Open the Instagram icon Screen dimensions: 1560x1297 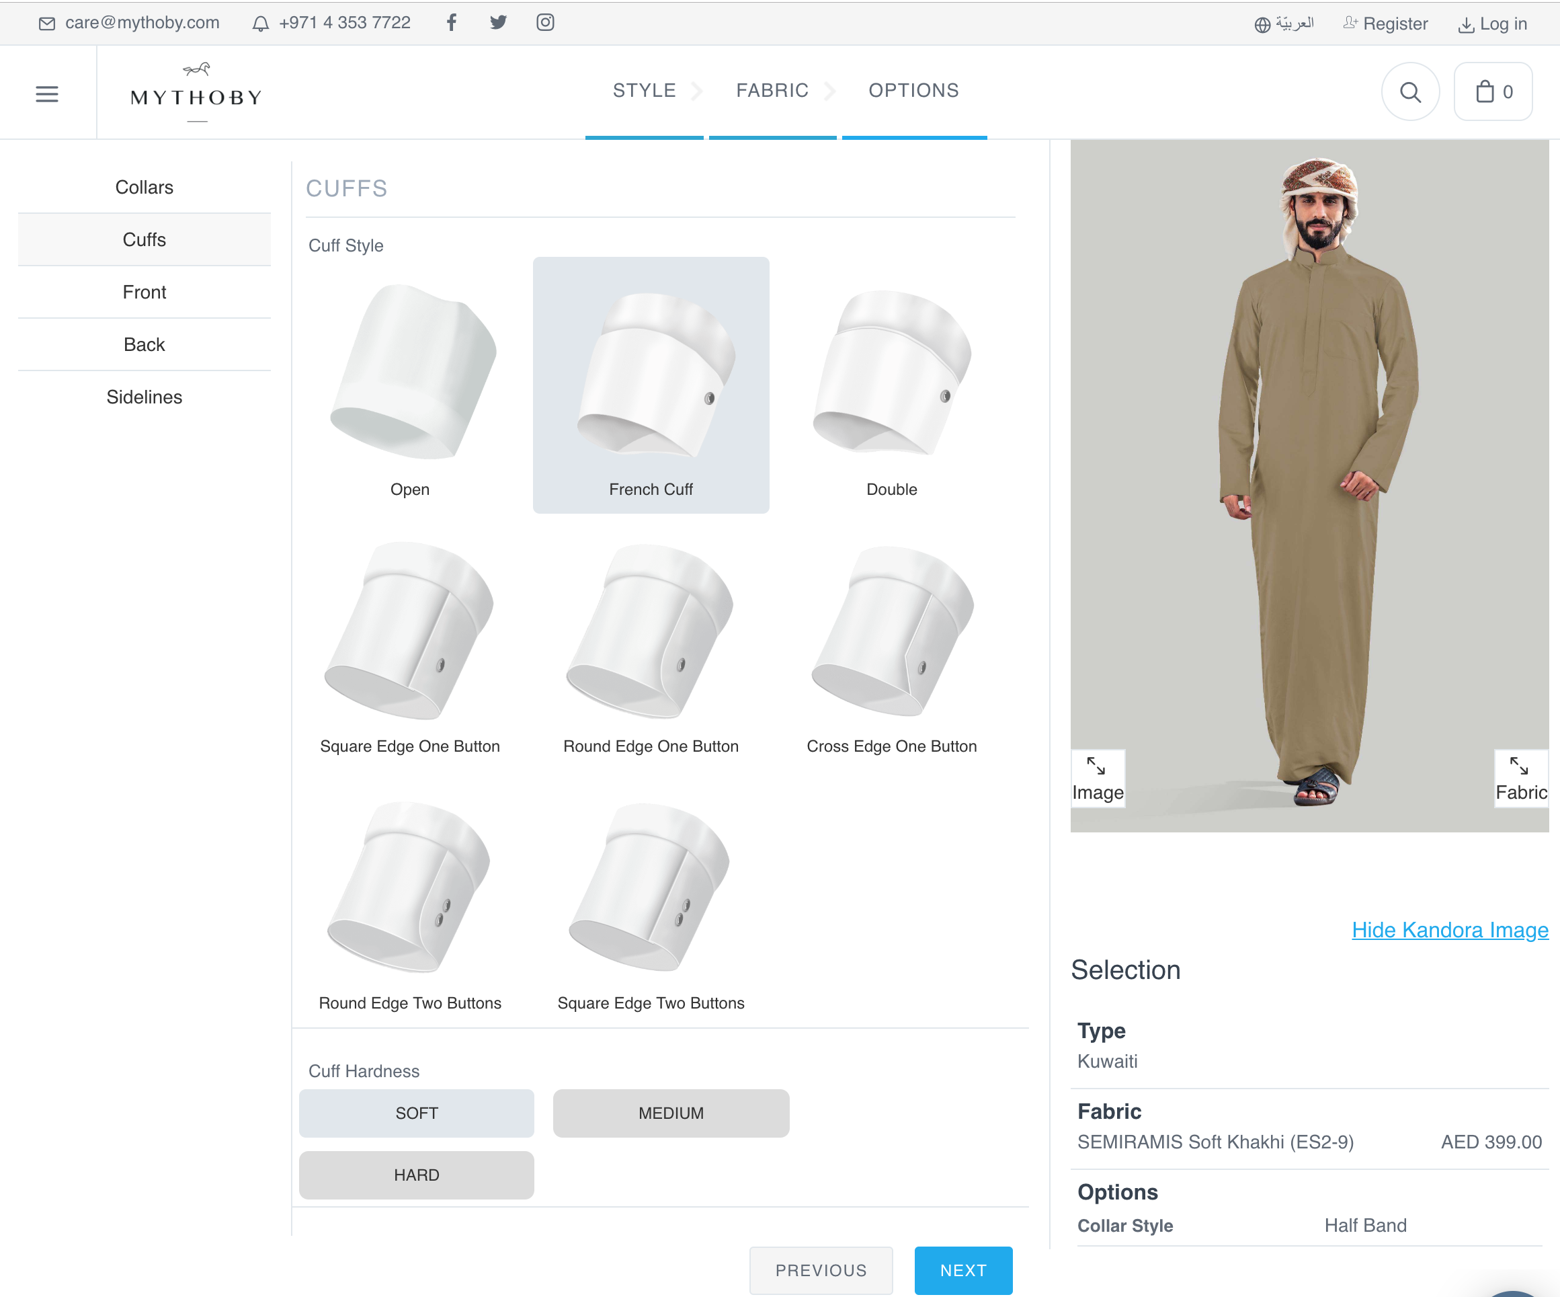coord(545,22)
